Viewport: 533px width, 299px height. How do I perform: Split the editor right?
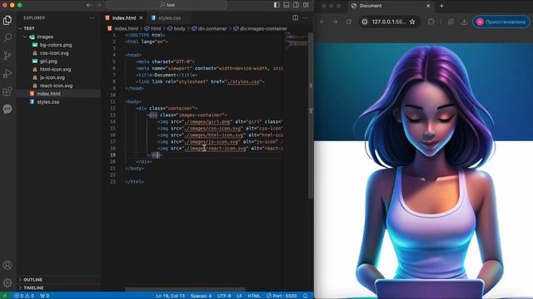pos(296,17)
